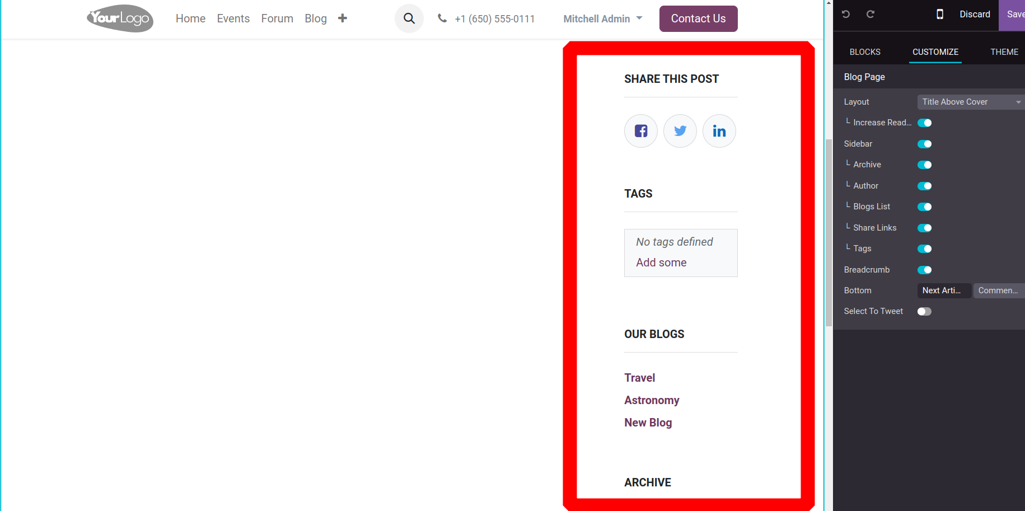Click the plus icon in navigation menu
1025x511 pixels.
tap(343, 18)
